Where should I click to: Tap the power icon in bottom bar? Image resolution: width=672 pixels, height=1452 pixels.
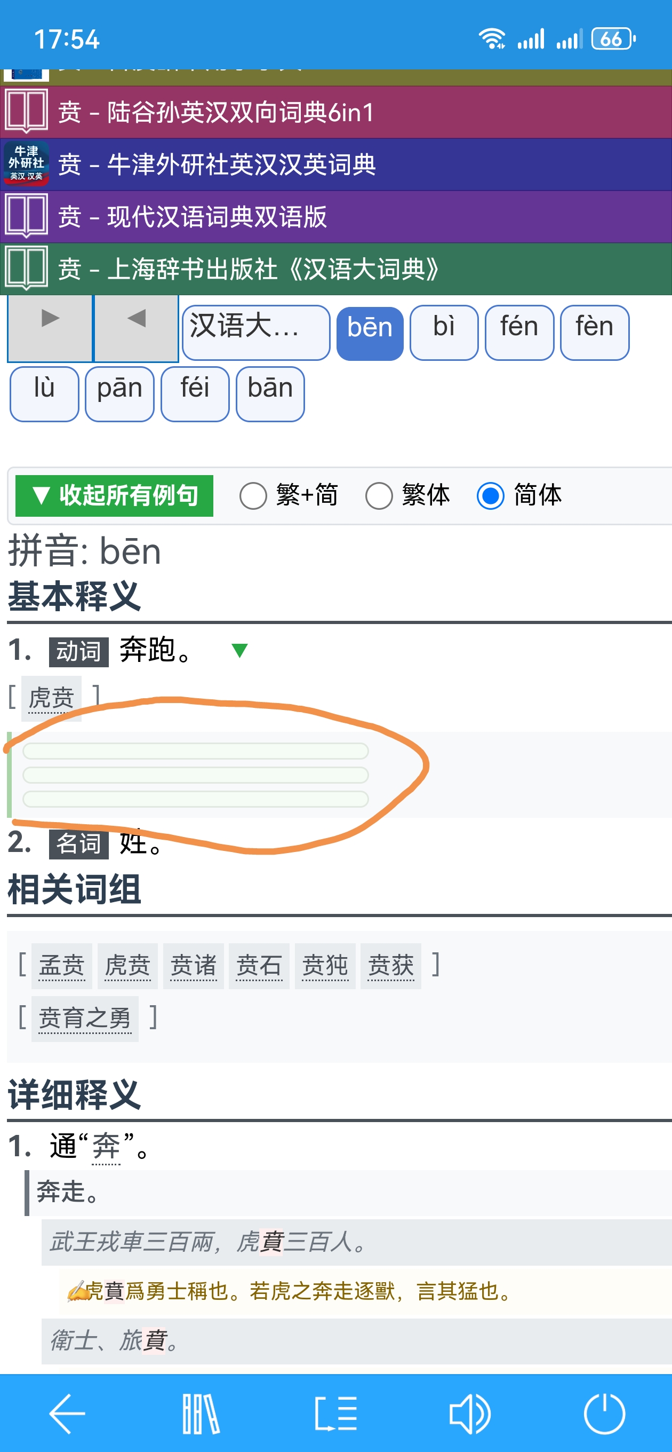tap(604, 1412)
